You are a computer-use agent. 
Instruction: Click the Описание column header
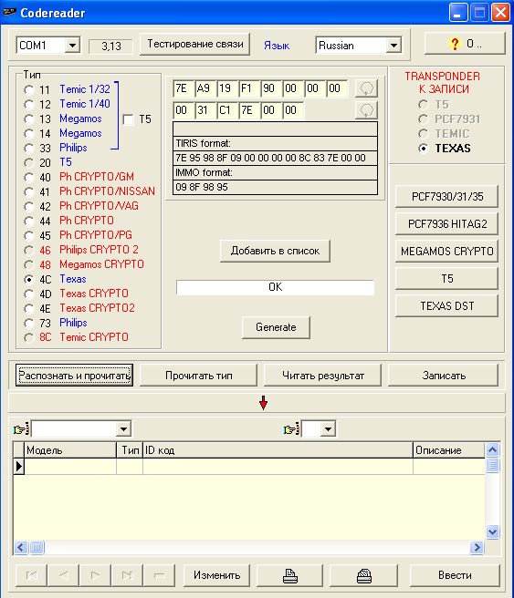click(x=449, y=450)
